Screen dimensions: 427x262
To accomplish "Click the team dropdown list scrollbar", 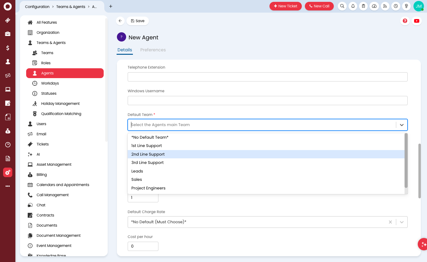I will tap(406, 161).
